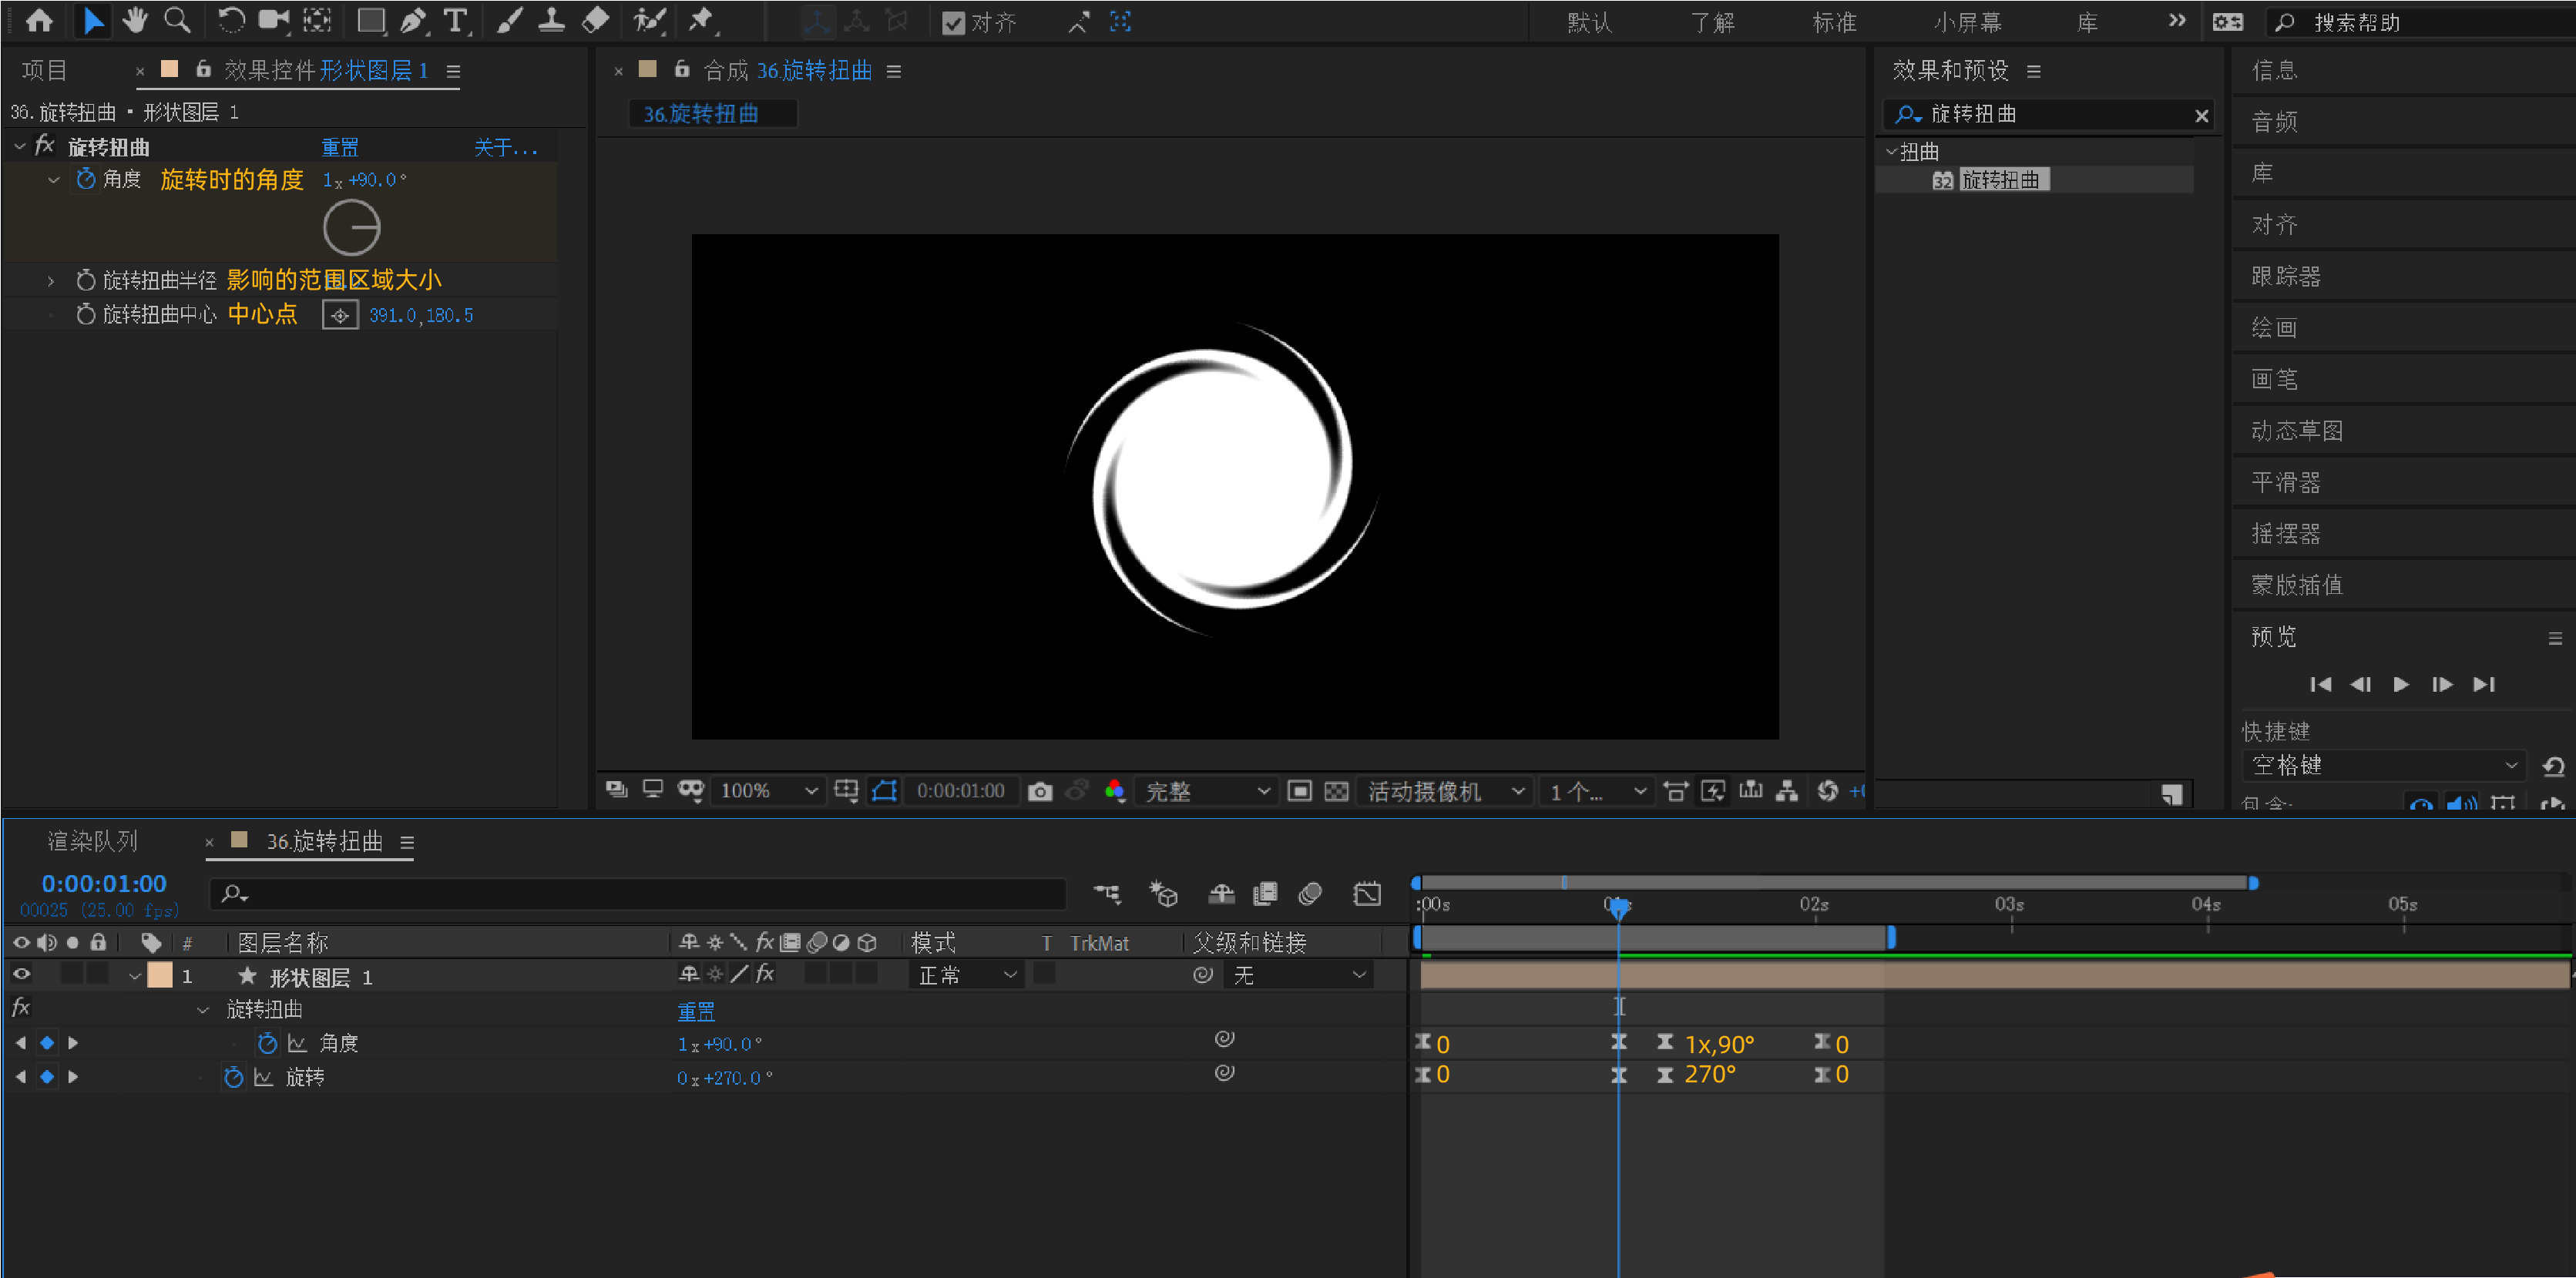This screenshot has width=2576, height=1278.
Task: Open the 完整 resolution dropdown
Action: coord(1207,791)
